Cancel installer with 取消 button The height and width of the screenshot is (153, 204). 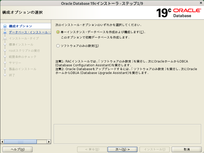point(187,149)
